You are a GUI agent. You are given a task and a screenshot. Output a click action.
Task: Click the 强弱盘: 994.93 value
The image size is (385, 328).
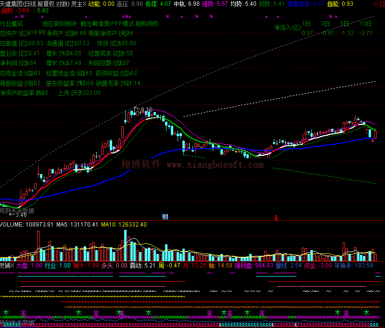(x=254, y=265)
